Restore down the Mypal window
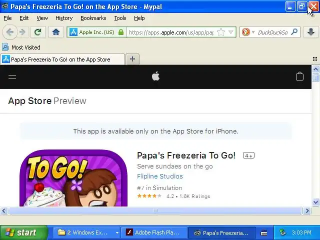The height and width of the screenshot is (240, 320). (x=302, y=6)
